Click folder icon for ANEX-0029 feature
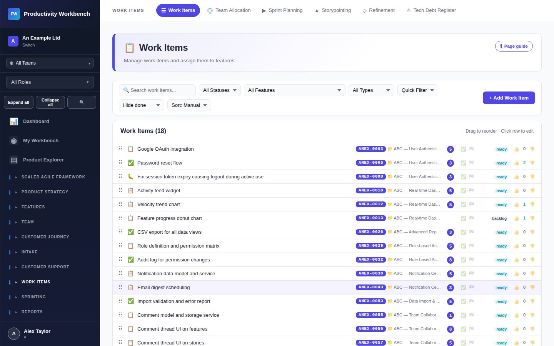 [x=390, y=246]
